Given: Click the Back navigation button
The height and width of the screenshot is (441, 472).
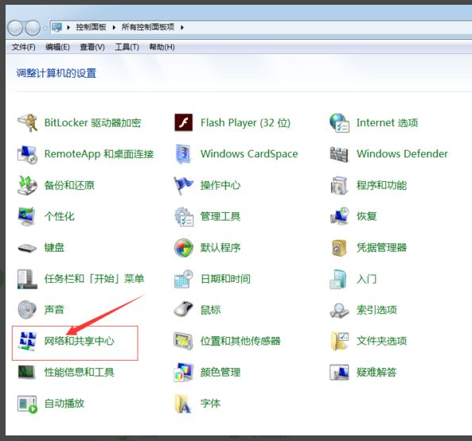Looking at the screenshot, I should tap(15, 28).
